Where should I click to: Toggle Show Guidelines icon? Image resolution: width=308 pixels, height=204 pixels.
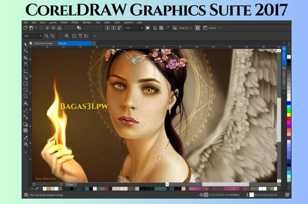point(167,28)
